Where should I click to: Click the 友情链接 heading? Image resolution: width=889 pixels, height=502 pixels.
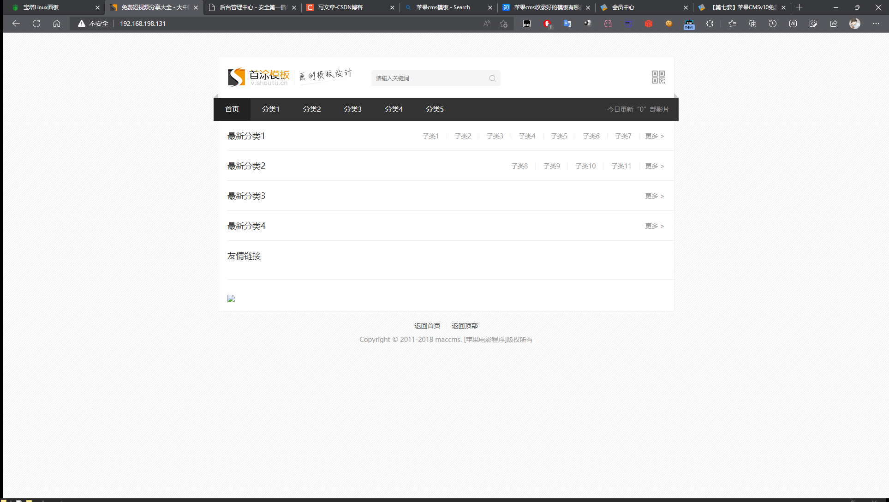point(244,256)
